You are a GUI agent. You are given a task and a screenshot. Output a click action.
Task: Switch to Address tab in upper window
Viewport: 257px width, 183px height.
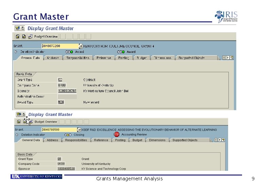click(x=53, y=58)
